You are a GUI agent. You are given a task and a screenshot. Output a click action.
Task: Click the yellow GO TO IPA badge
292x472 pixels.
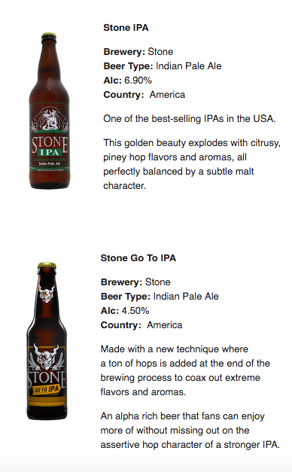tap(47, 389)
